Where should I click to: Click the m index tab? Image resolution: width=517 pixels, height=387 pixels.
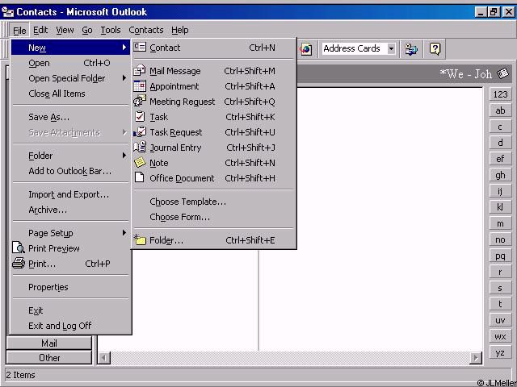click(x=500, y=223)
